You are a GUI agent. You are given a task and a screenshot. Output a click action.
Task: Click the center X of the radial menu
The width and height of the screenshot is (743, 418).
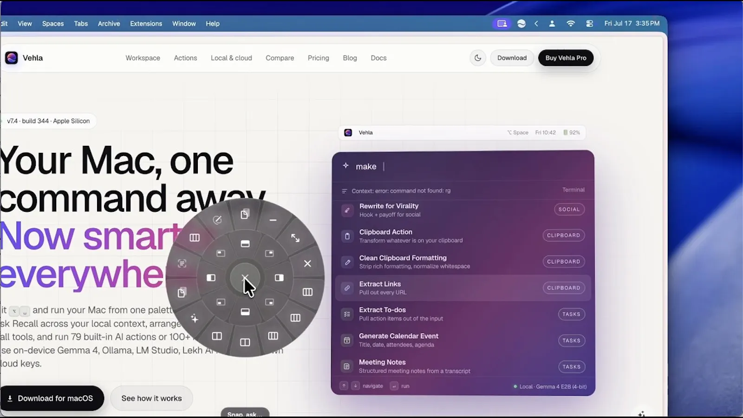[245, 278]
